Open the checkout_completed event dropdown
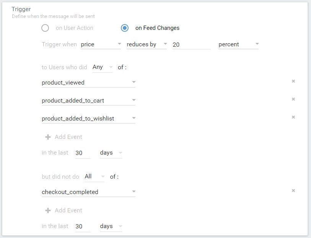Image resolution: width=311 pixels, height=238 pixels. tap(88, 192)
